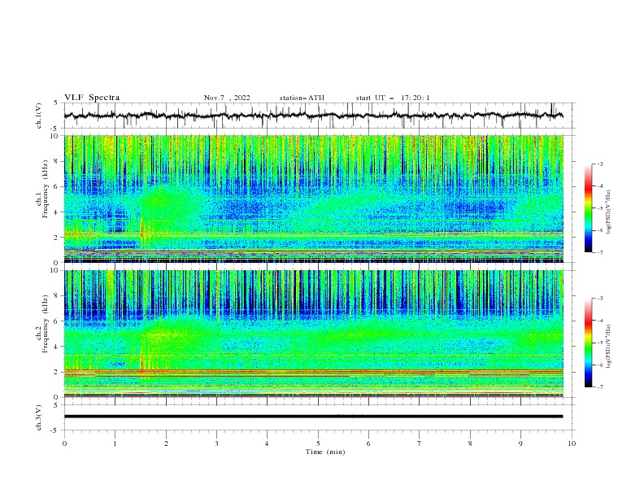Click the date text 'Nov.7 , 2022'
The width and height of the screenshot is (644, 498).
pyautogui.click(x=227, y=98)
